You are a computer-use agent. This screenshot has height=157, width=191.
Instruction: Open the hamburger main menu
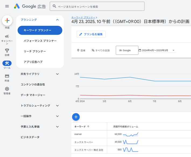click(7, 6)
